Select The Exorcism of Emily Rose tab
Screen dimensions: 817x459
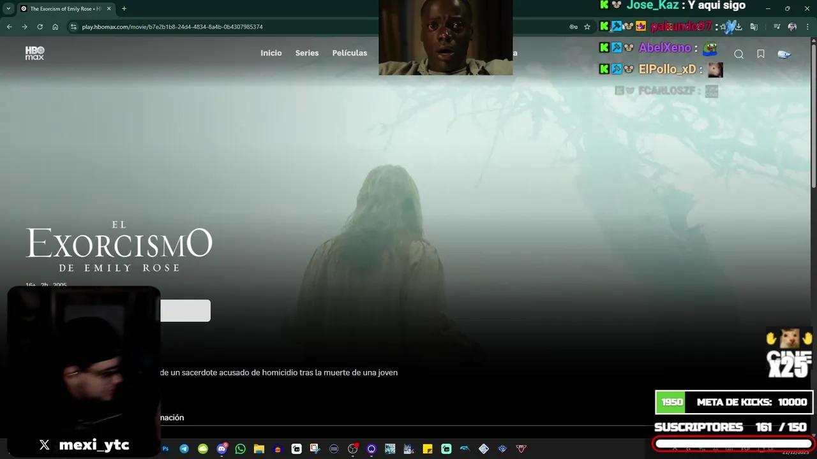pos(66,9)
